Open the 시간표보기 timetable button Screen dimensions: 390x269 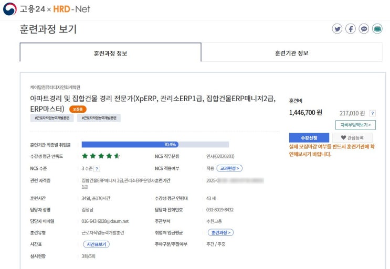coord(96,244)
